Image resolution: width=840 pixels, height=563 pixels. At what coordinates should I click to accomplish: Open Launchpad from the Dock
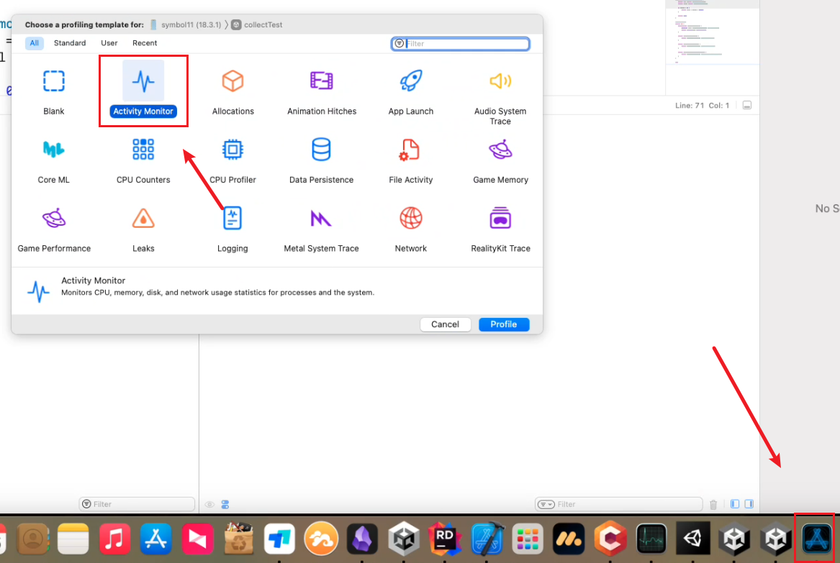coord(528,539)
